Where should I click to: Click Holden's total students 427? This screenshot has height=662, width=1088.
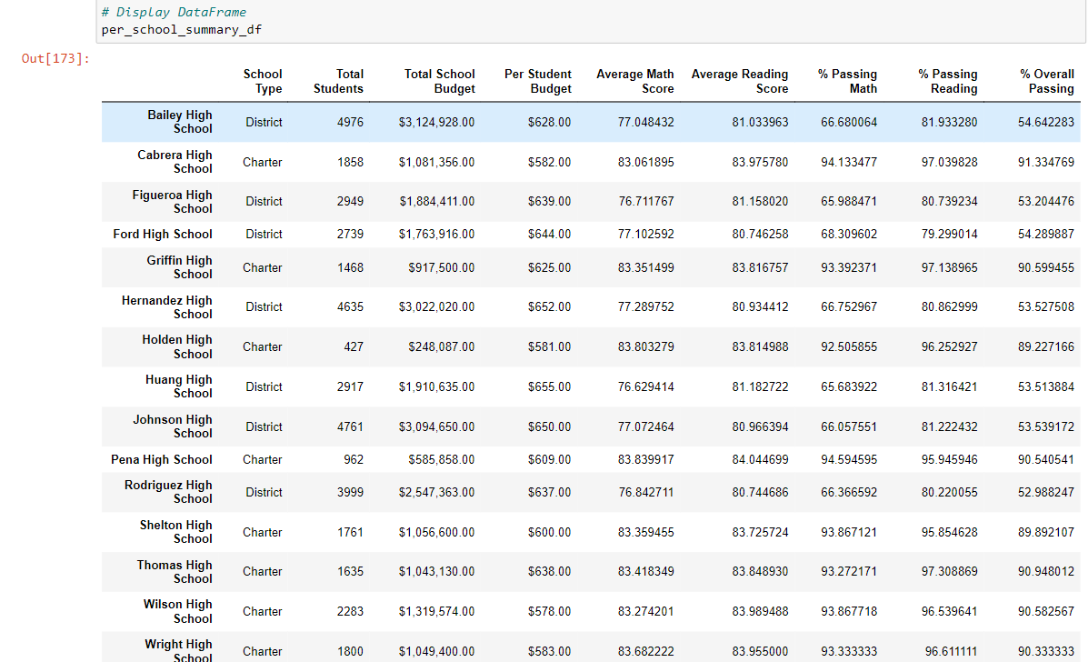[354, 347]
